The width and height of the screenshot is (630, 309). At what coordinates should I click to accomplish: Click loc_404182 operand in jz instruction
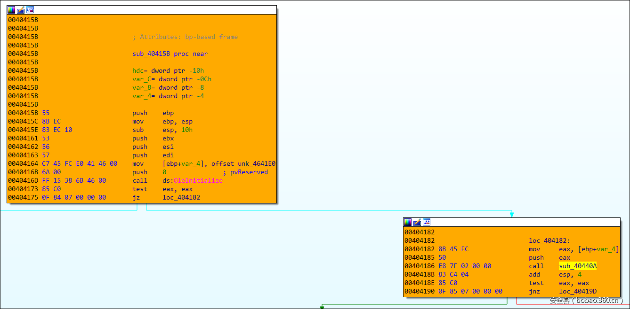[x=181, y=198]
